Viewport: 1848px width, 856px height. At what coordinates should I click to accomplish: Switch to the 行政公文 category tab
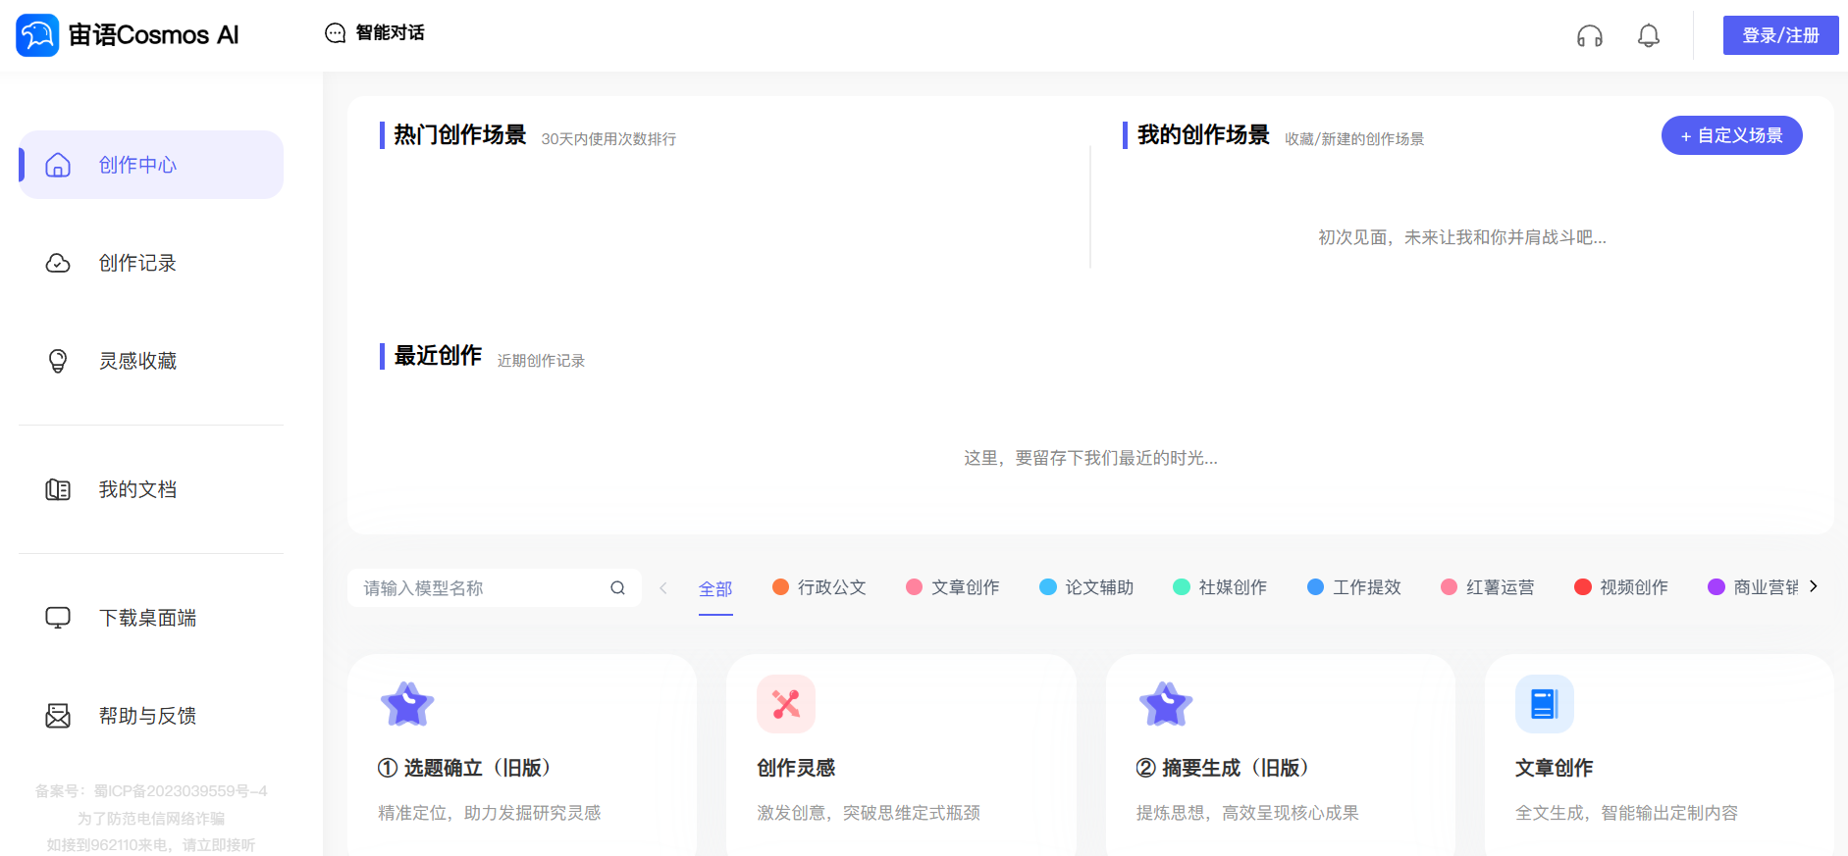pyautogui.click(x=819, y=587)
